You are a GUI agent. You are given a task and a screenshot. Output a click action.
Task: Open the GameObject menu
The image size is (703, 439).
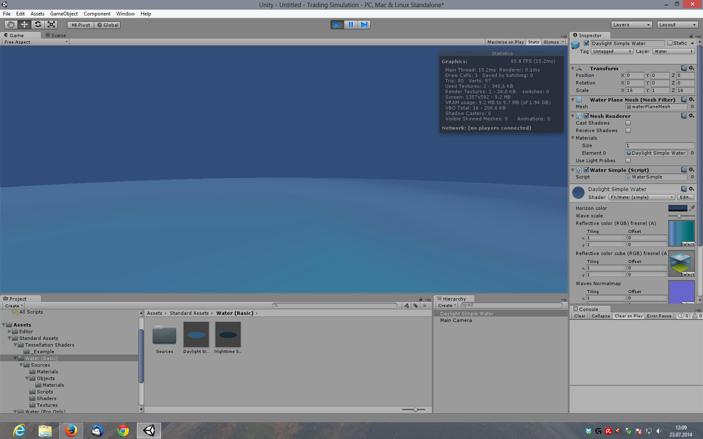[64, 13]
